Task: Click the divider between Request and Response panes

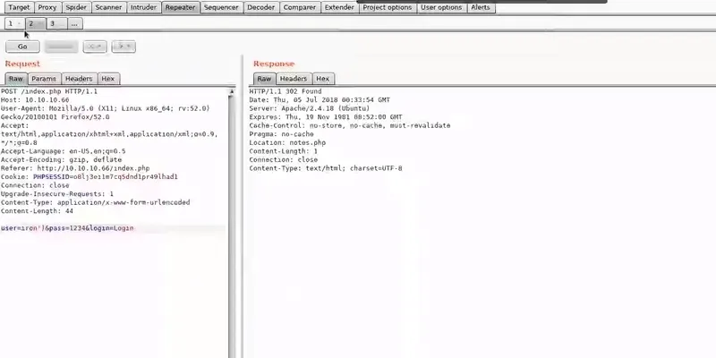Action: point(242,206)
